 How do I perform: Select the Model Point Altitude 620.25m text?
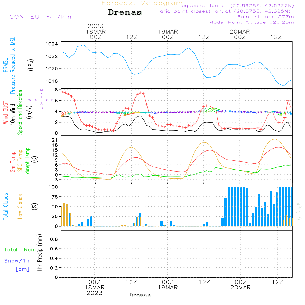coord(251,22)
